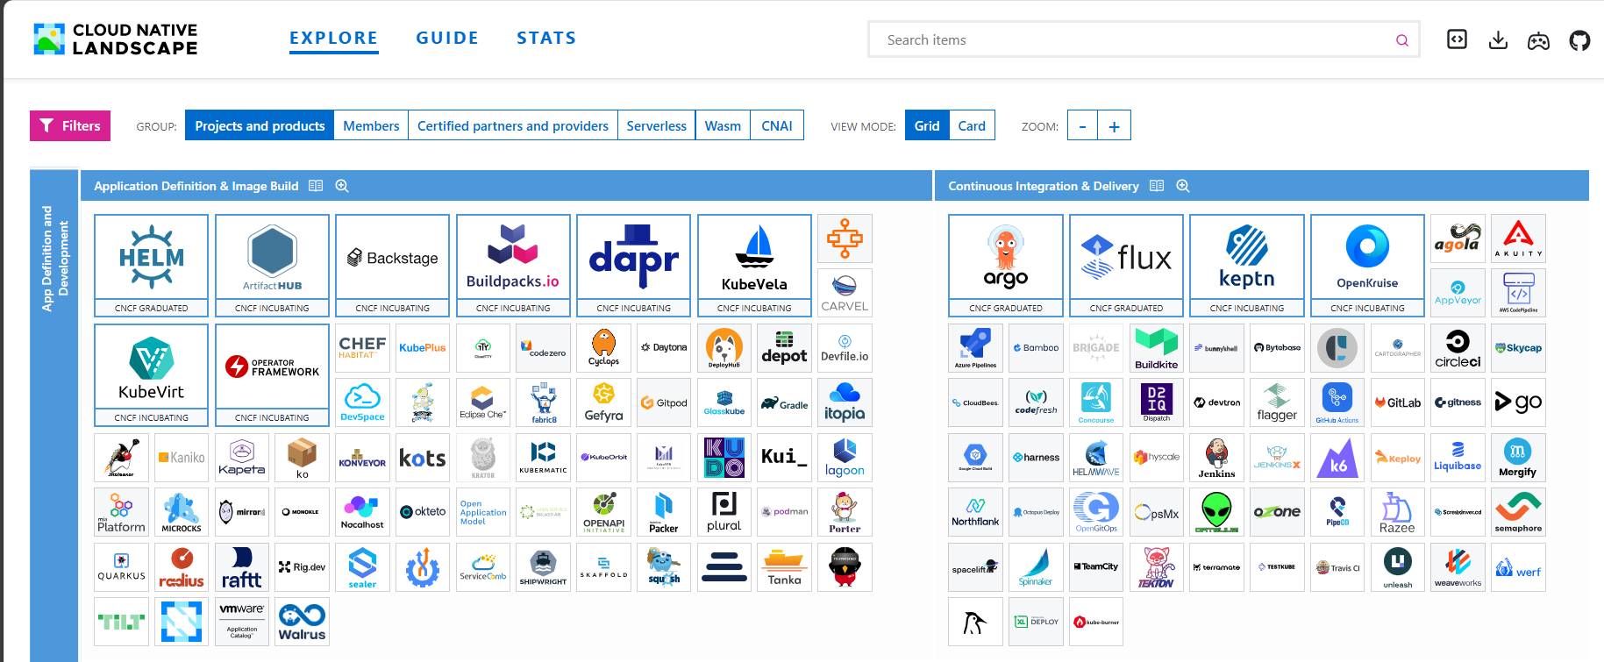Click the Travis CI logo tile
Screen dimensions: 1604x662
1337,567
